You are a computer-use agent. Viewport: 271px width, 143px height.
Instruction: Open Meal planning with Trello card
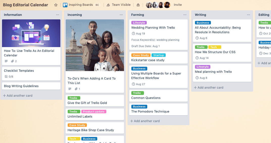click(222, 73)
